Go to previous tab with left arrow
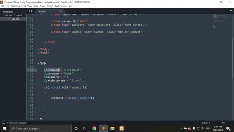 tap(29, 11)
